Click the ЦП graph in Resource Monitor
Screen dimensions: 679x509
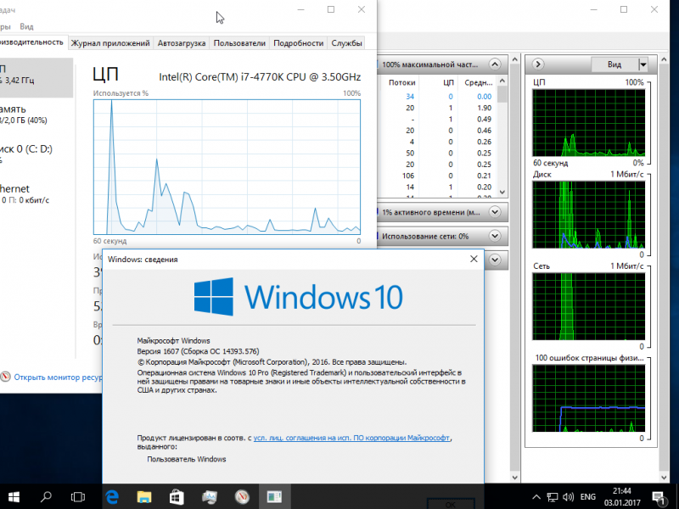coord(588,122)
